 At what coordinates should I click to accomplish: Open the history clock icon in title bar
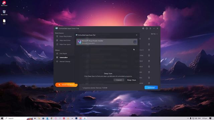click(x=147, y=28)
